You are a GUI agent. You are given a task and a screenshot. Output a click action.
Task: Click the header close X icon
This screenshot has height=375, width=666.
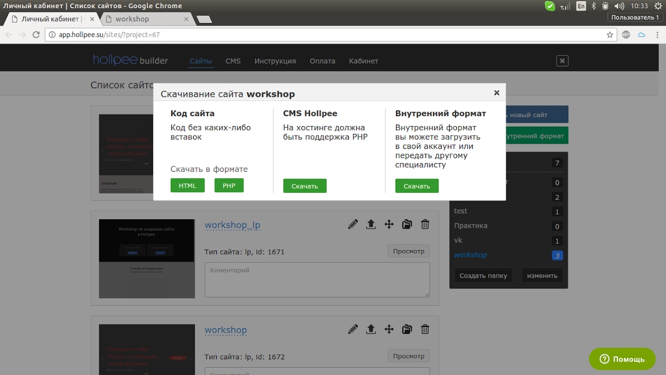(x=562, y=60)
